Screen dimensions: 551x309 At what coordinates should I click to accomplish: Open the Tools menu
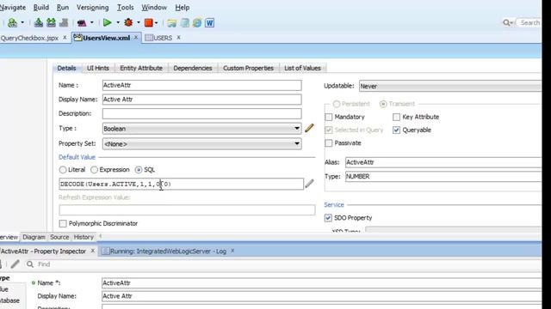click(125, 8)
